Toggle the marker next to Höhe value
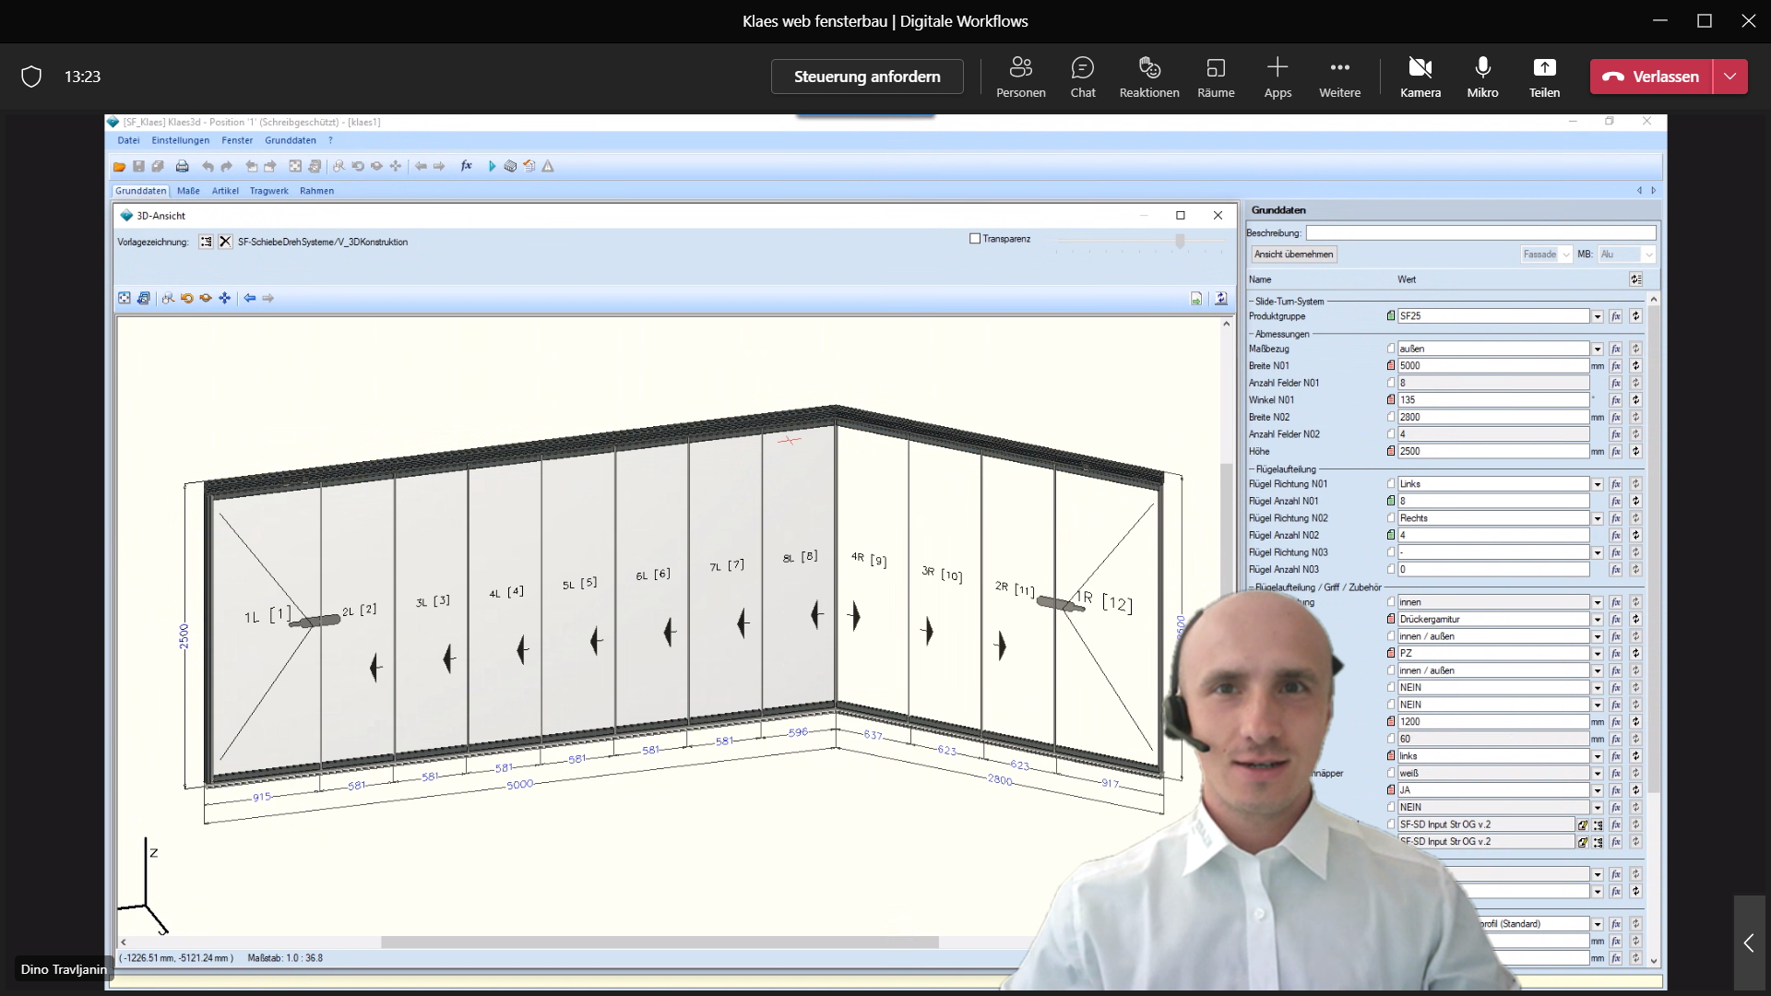1771x996 pixels. click(1391, 452)
